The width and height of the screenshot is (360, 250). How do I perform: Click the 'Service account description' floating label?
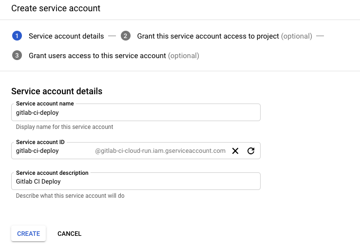coord(52,173)
